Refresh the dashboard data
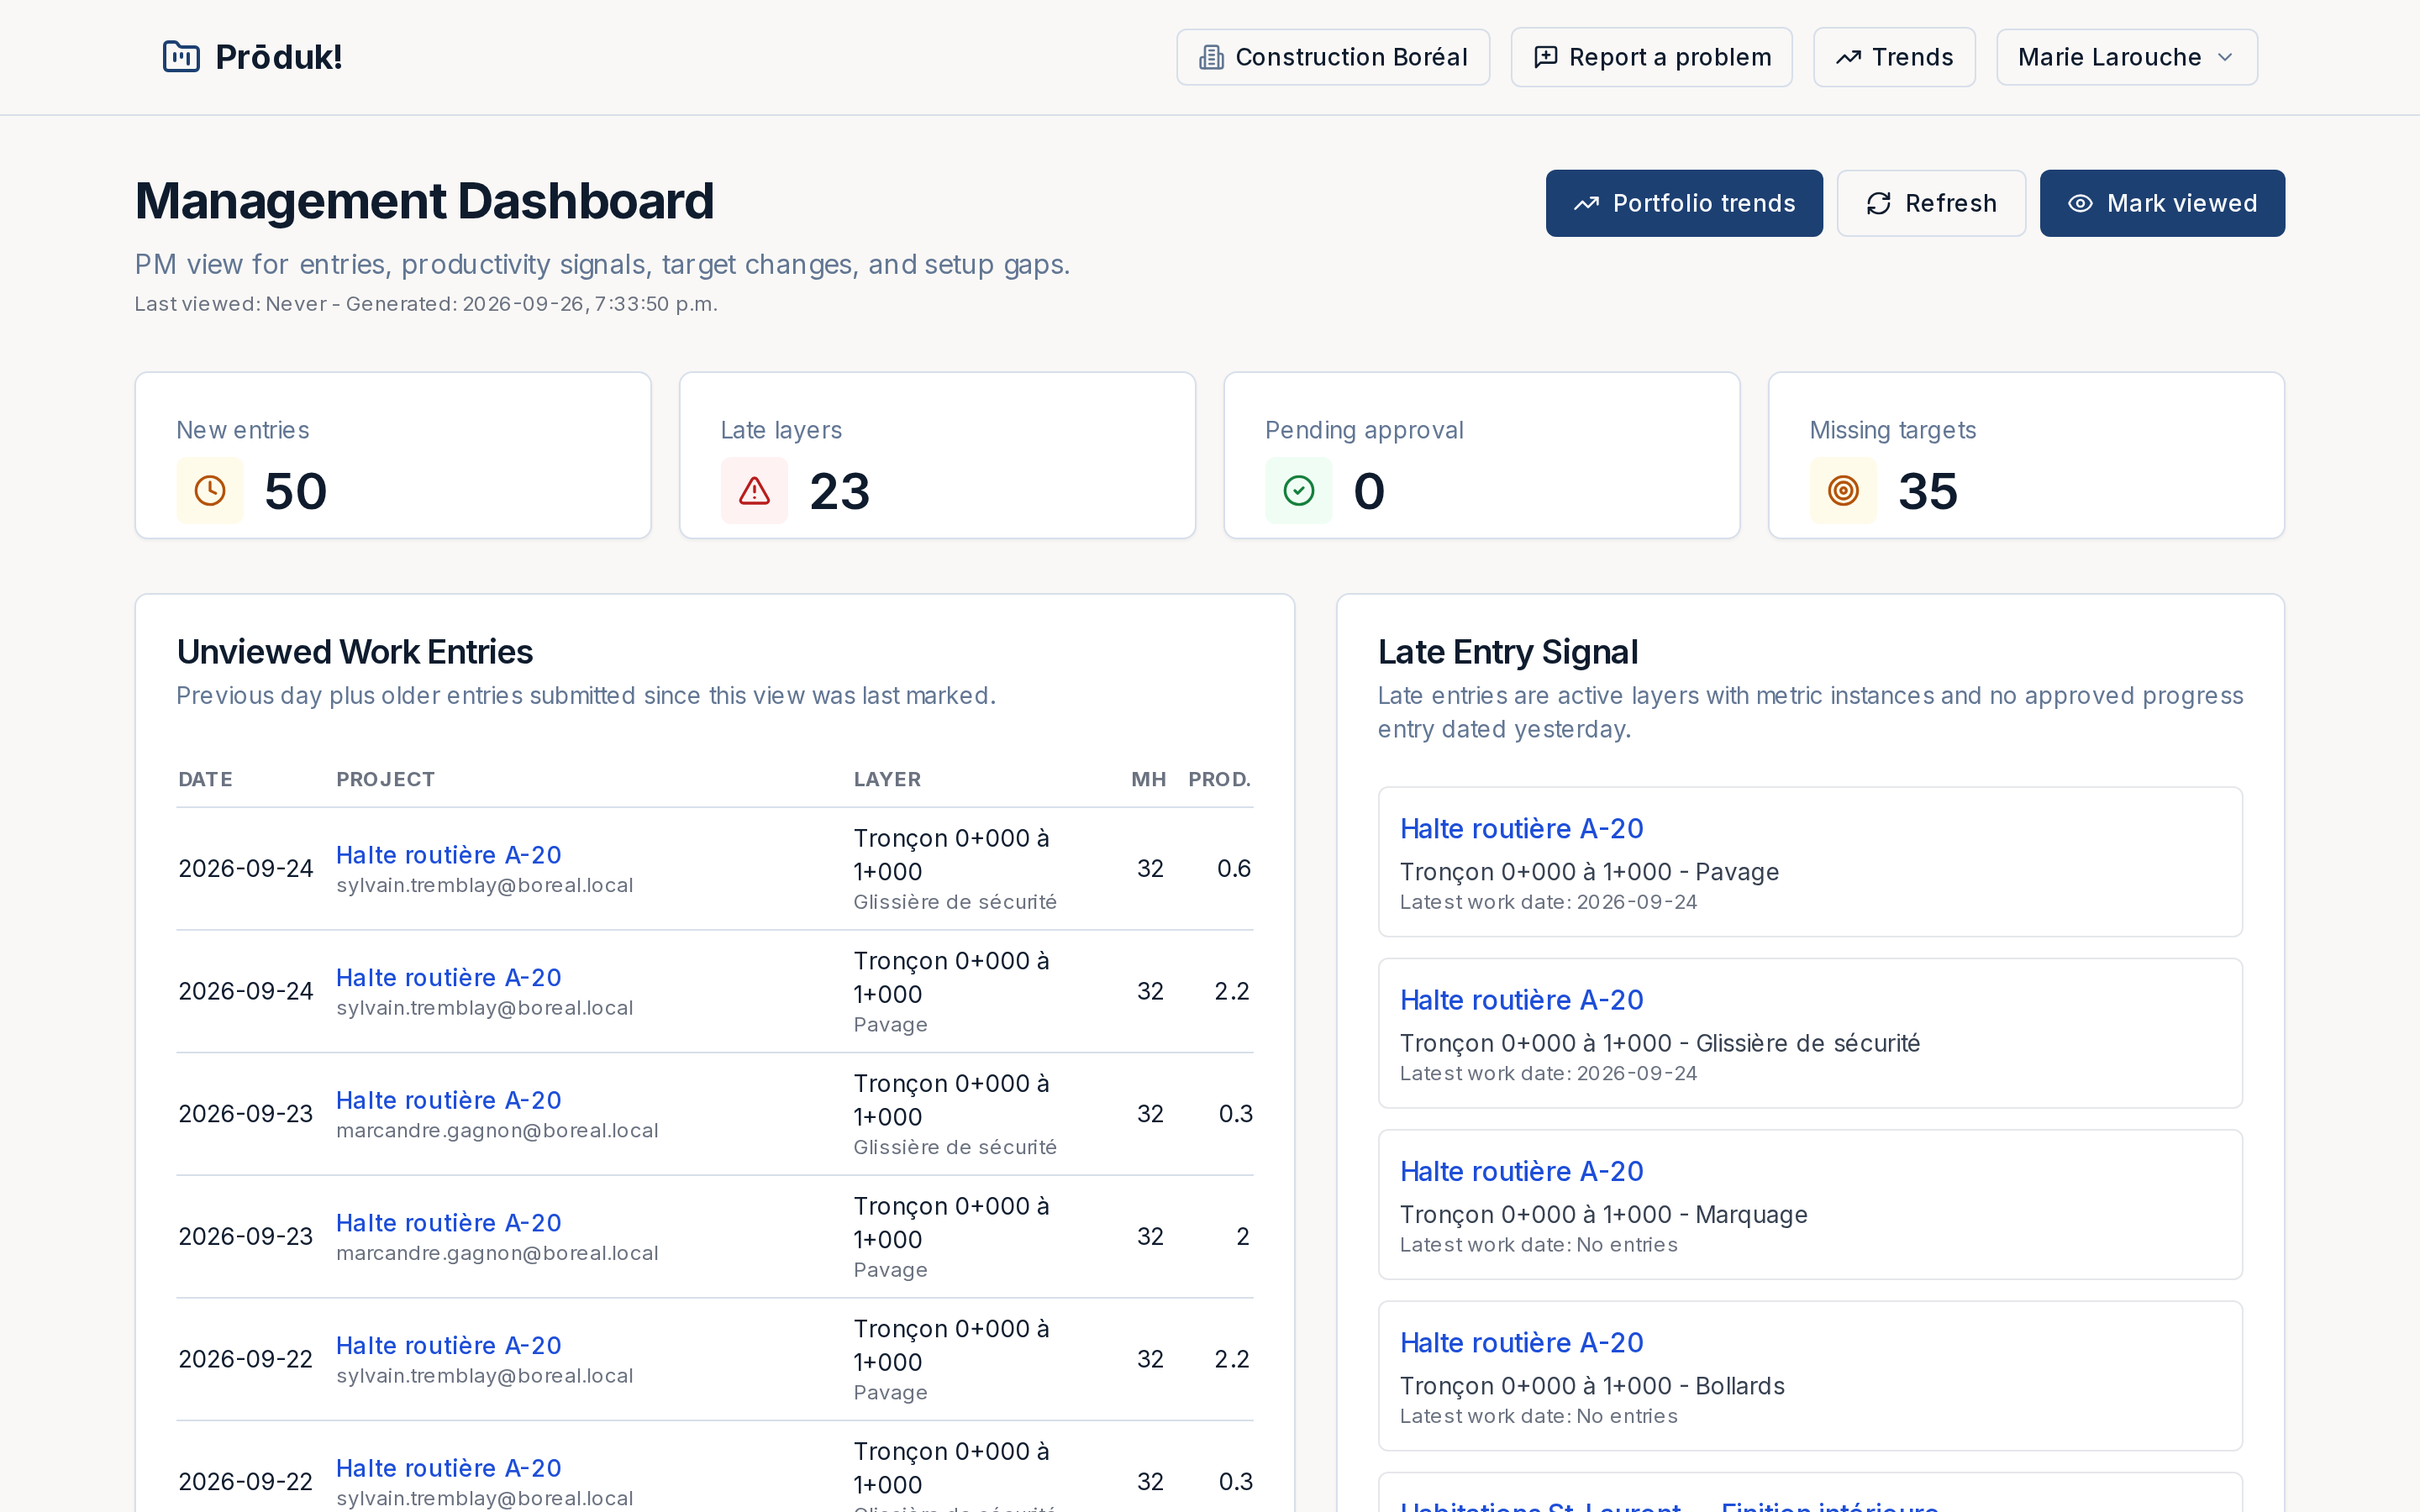This screenshot has width=2420, height=1512. point(1931,204)
